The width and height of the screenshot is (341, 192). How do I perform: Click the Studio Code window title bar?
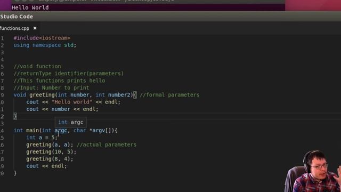point(170,17)
